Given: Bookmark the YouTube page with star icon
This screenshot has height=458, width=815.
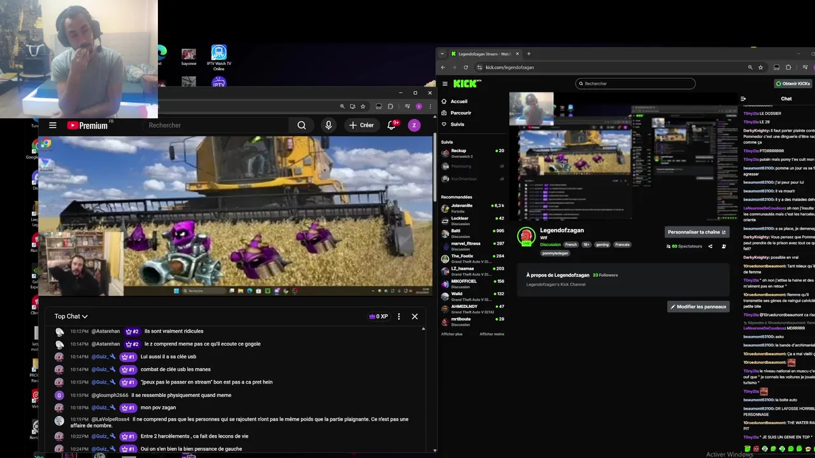Looking at the screenshot, I should (363, 106).
